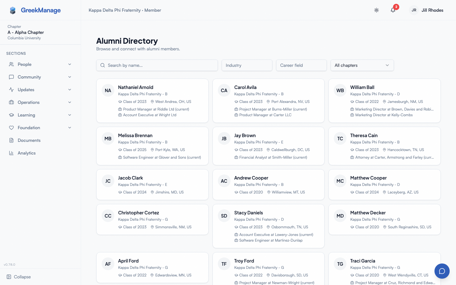The height and width of the screenshot is (285, 456).
Task: Click the Career field filter input
Action: click(301, 65)
